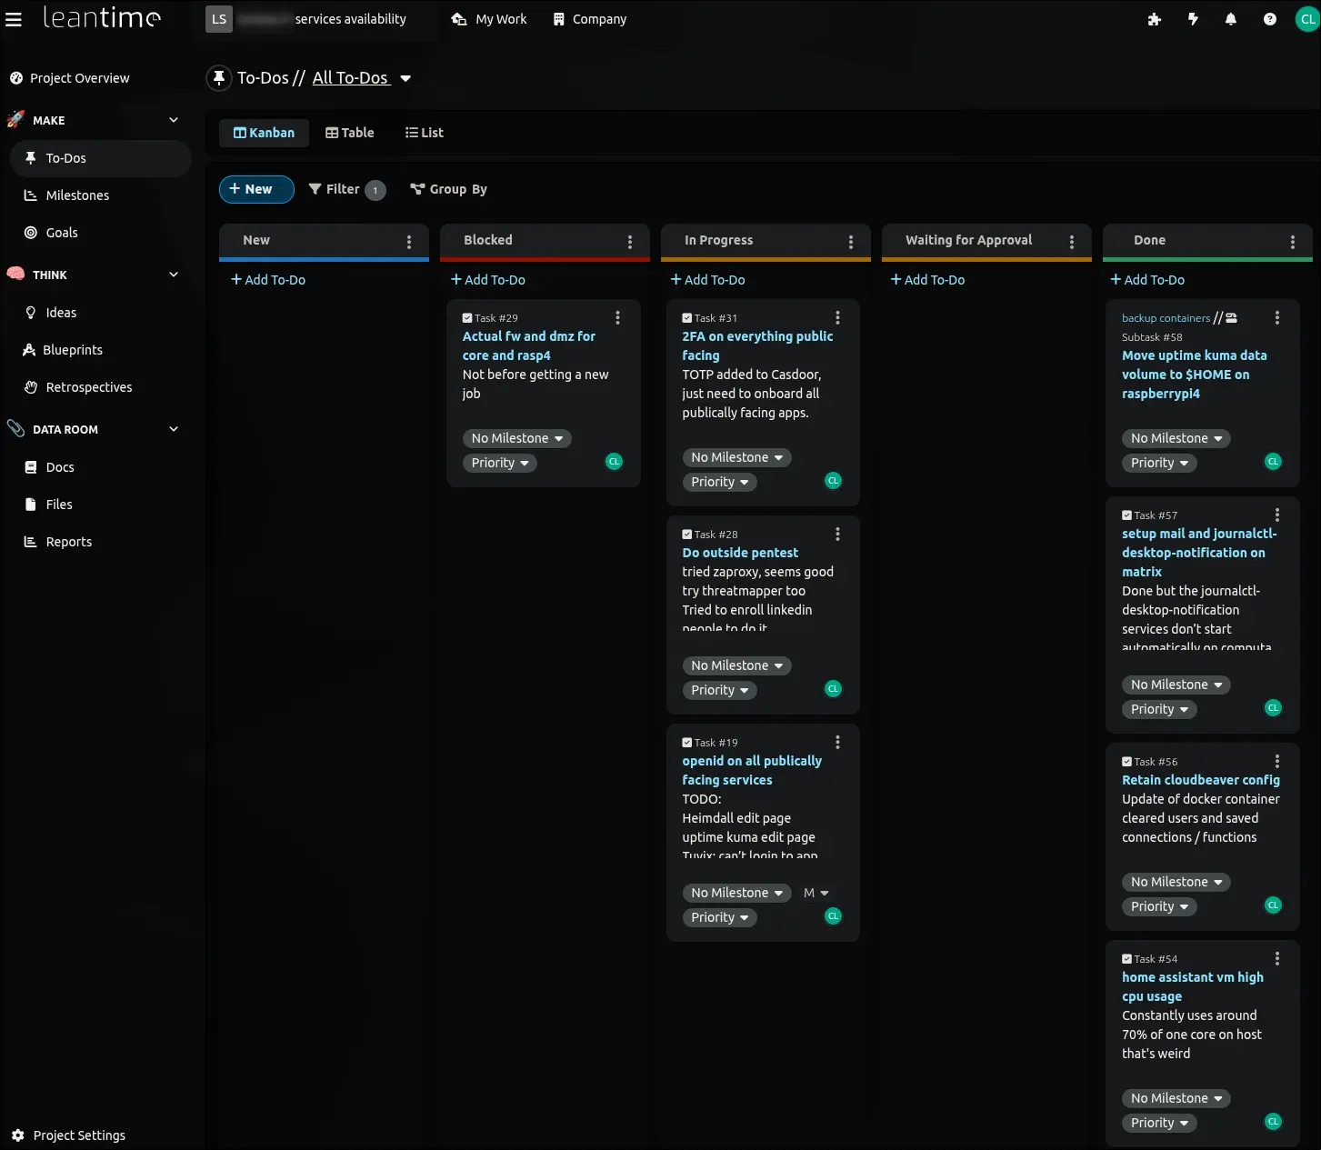Screen dimensions: 1321x1150
Task: Click the New button to create a to-do
Action: pyautogui.click(x=255, y=189)
